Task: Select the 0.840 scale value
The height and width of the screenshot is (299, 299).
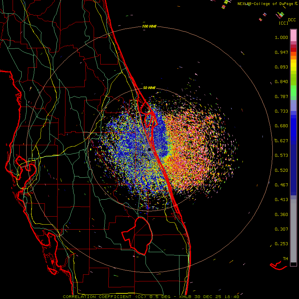Action: pyautogui.click(x=281, y=82)
